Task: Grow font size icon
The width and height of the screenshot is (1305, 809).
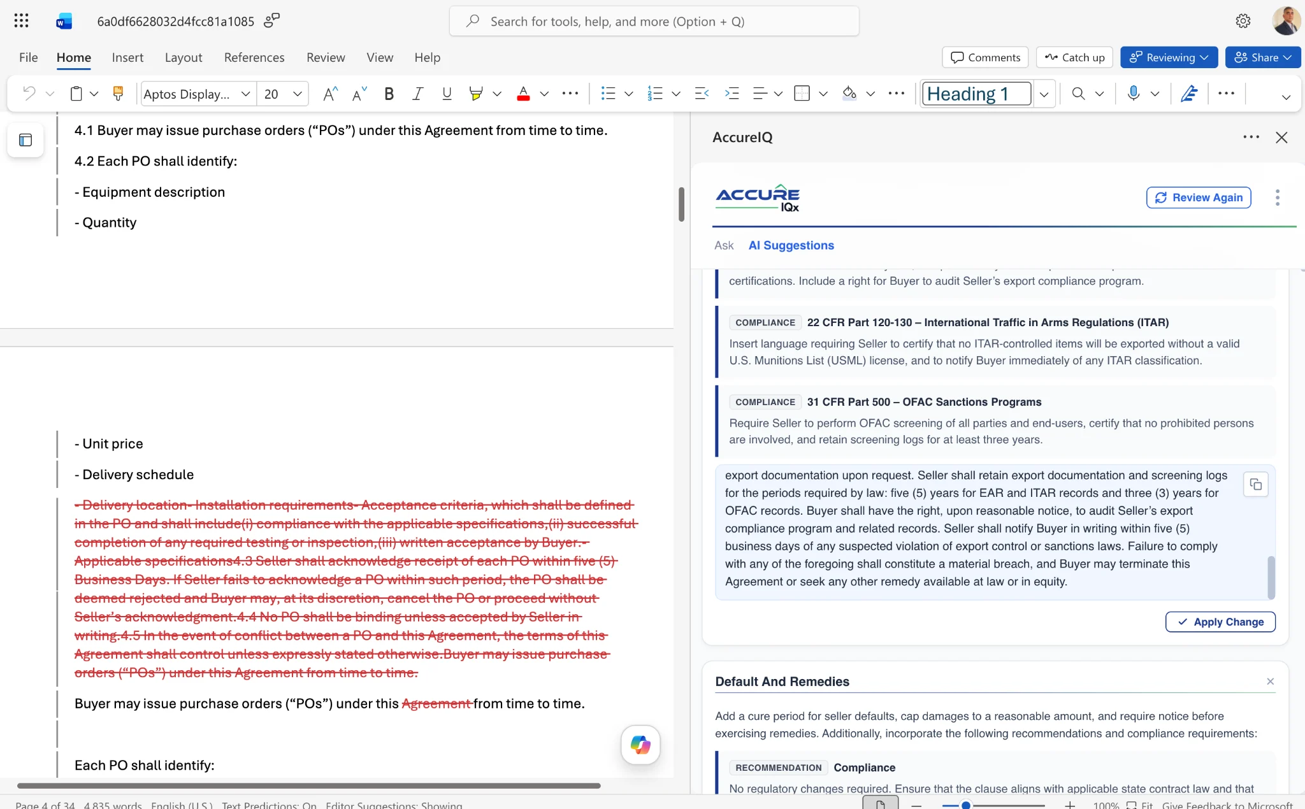Action: coord(330,94)
